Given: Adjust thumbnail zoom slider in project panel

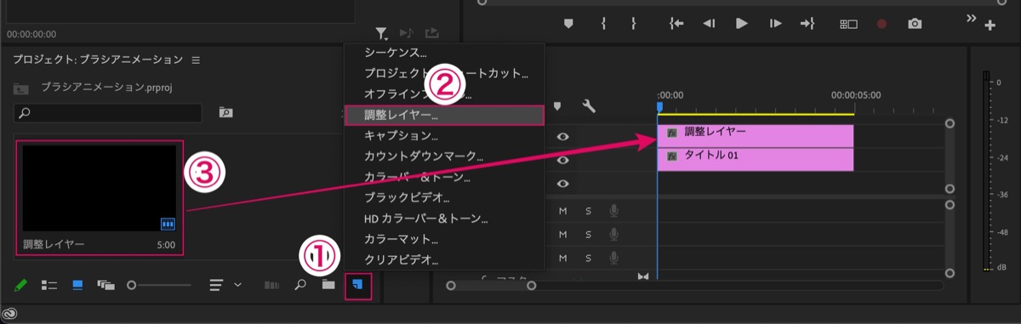Looking at the screenshot, I should (x=159, y=285).
